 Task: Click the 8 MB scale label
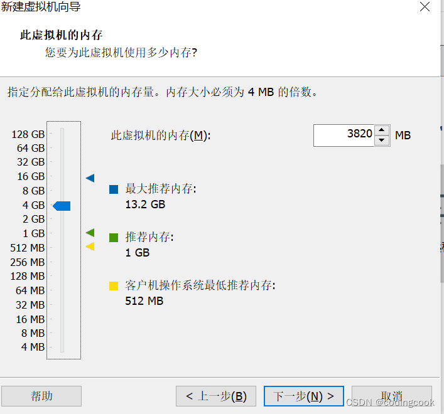(33, 334)
